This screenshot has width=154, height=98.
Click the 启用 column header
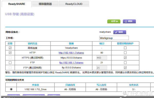pos(10,43)
